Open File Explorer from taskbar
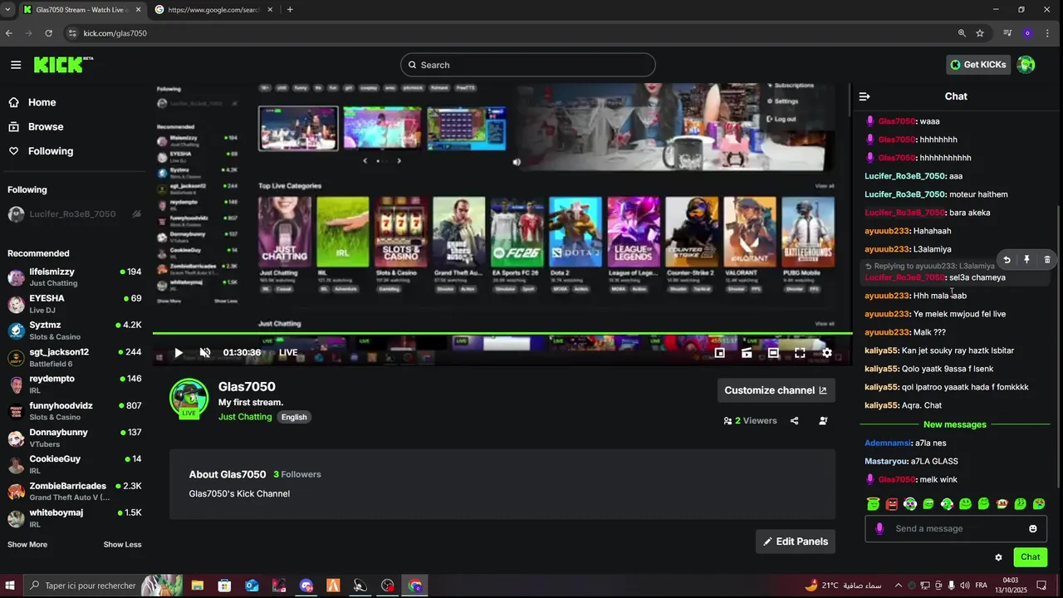The image size is (1063, 598). 198,586
